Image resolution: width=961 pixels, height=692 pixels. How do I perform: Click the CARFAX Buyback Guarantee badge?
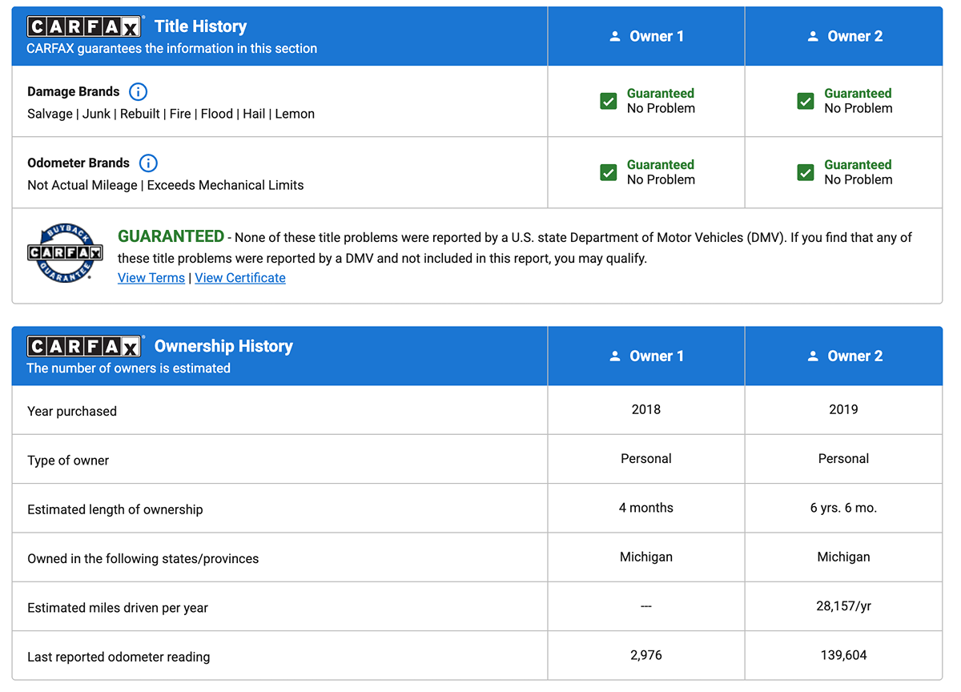tap(65, 253)
